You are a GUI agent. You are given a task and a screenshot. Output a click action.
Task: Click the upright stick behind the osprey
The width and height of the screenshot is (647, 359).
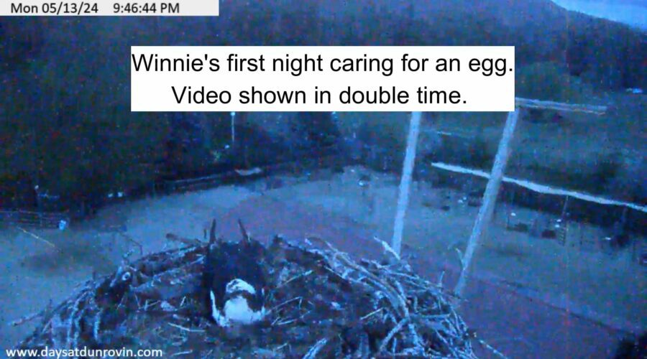[213, 232]
